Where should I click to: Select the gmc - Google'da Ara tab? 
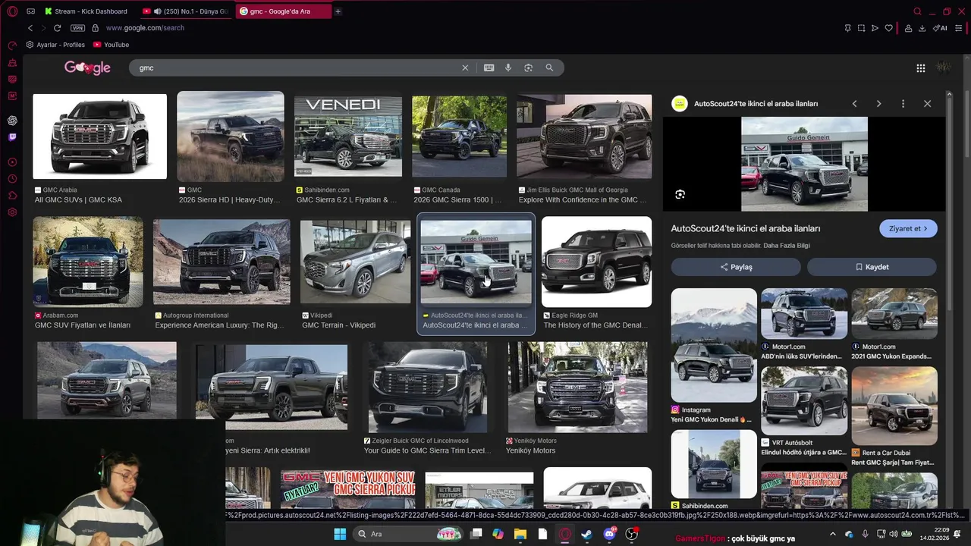point(282,11)
